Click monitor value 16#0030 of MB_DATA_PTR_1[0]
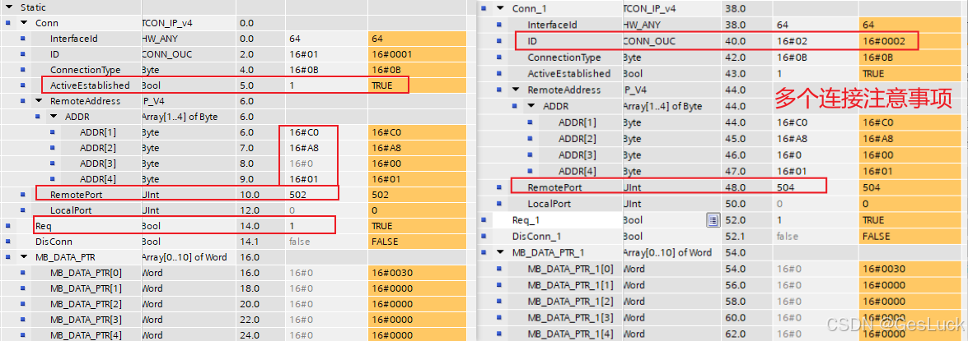968x341 pixels. 885,269
